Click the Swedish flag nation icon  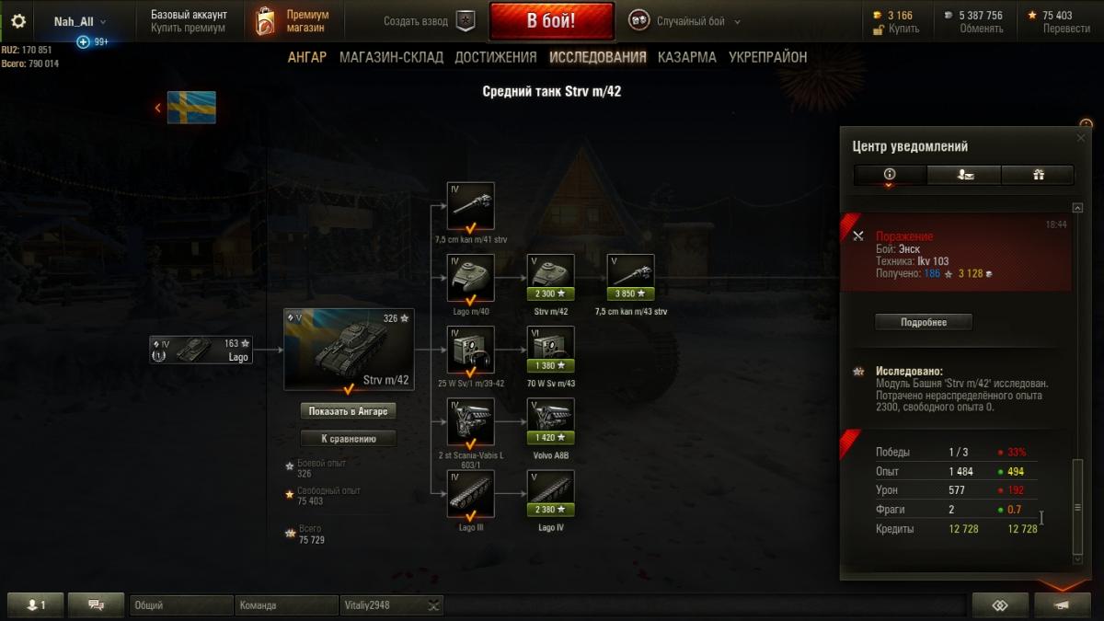click(x=191, y=108)
